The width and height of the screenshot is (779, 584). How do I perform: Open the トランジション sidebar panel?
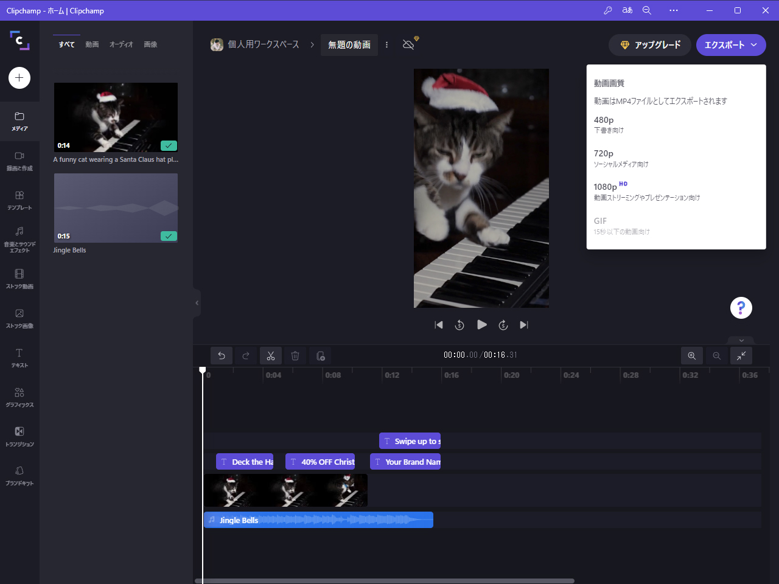pyautogui.click(x=19, y=437)
